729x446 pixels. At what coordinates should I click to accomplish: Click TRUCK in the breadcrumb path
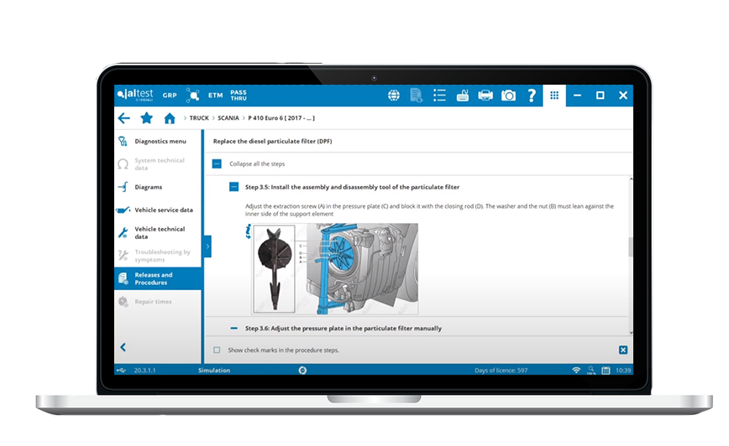pyautogui.click(x=199, y=118)
